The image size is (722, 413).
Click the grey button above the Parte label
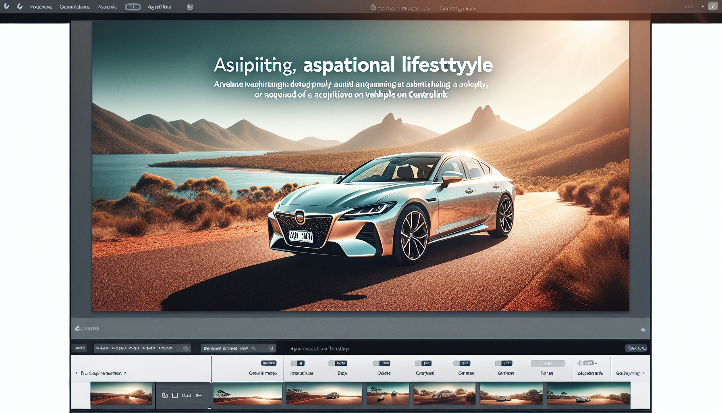coord(548,363)
